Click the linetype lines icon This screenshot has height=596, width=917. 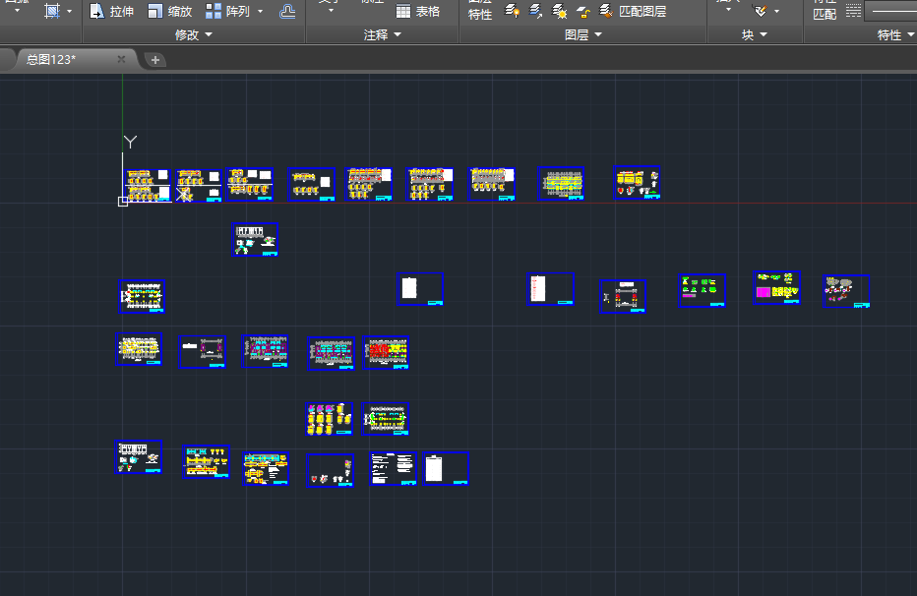853,11
